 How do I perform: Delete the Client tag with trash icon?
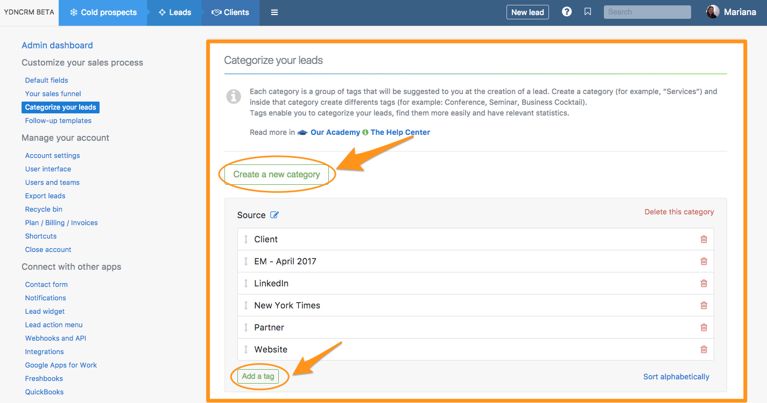(x=703, y=239)
